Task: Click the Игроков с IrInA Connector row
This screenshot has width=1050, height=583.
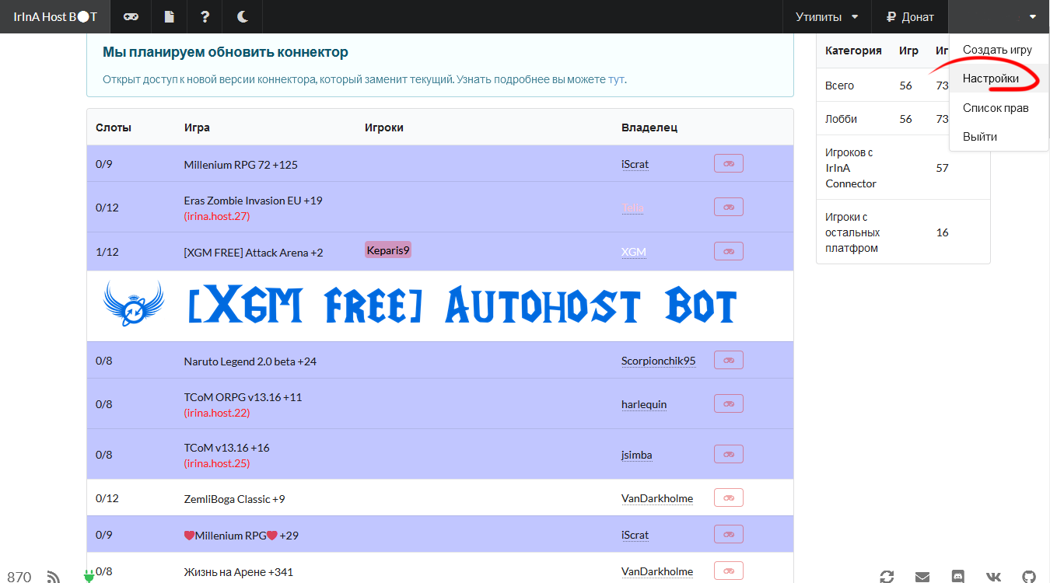Action: click(x=903, y=168)
